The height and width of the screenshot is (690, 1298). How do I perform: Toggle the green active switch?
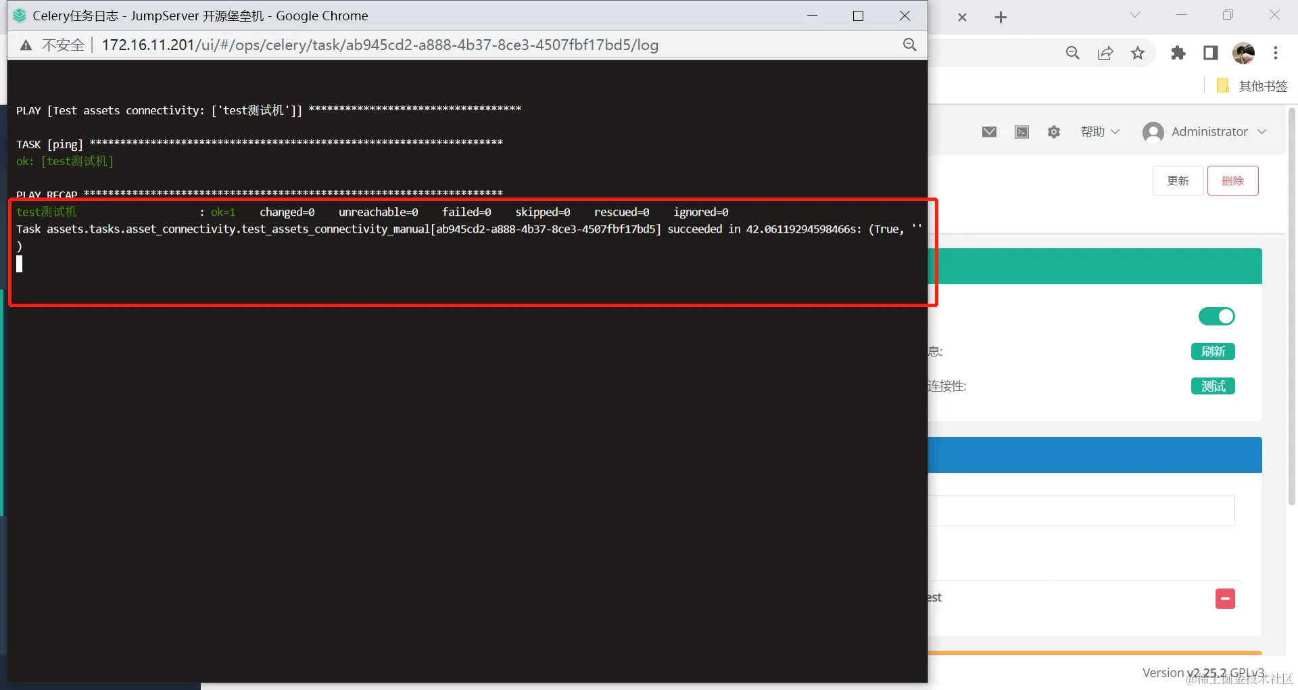point(1217,317)
